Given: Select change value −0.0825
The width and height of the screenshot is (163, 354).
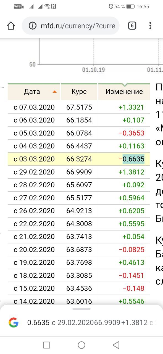Looking at the screenshot, I should click(x=131, y=250).
